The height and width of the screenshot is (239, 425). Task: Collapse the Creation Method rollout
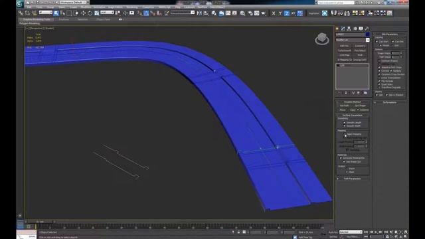(x=352, y=102)
